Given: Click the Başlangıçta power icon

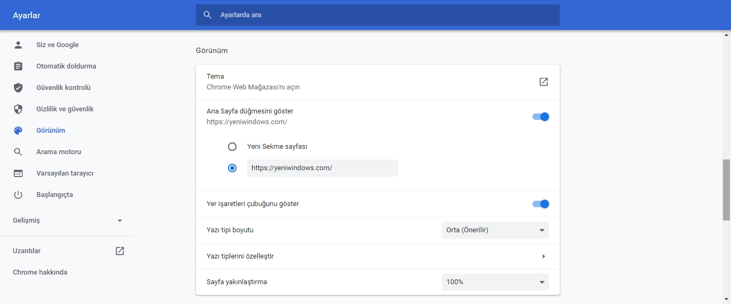Looking at the screenshot, I should pyautogui.click(x=18, y=195).
